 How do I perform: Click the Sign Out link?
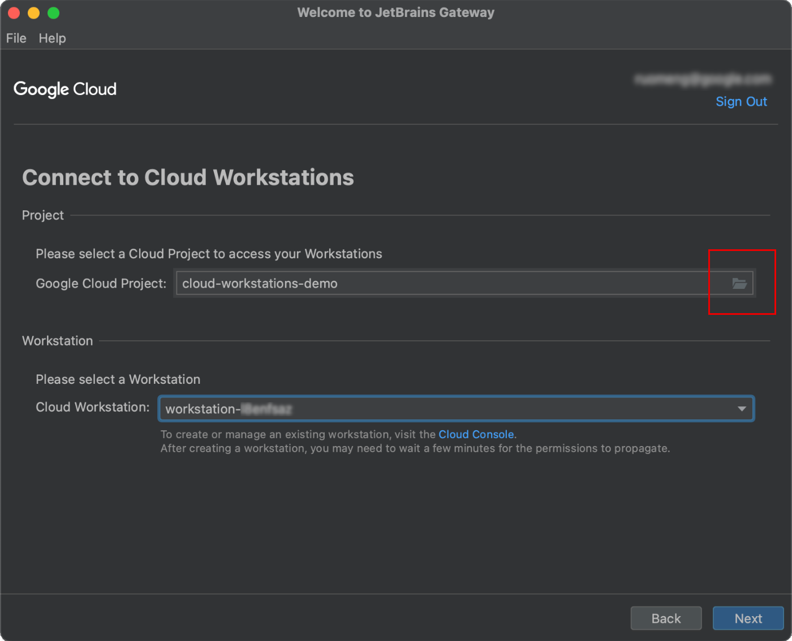(741, 101)
